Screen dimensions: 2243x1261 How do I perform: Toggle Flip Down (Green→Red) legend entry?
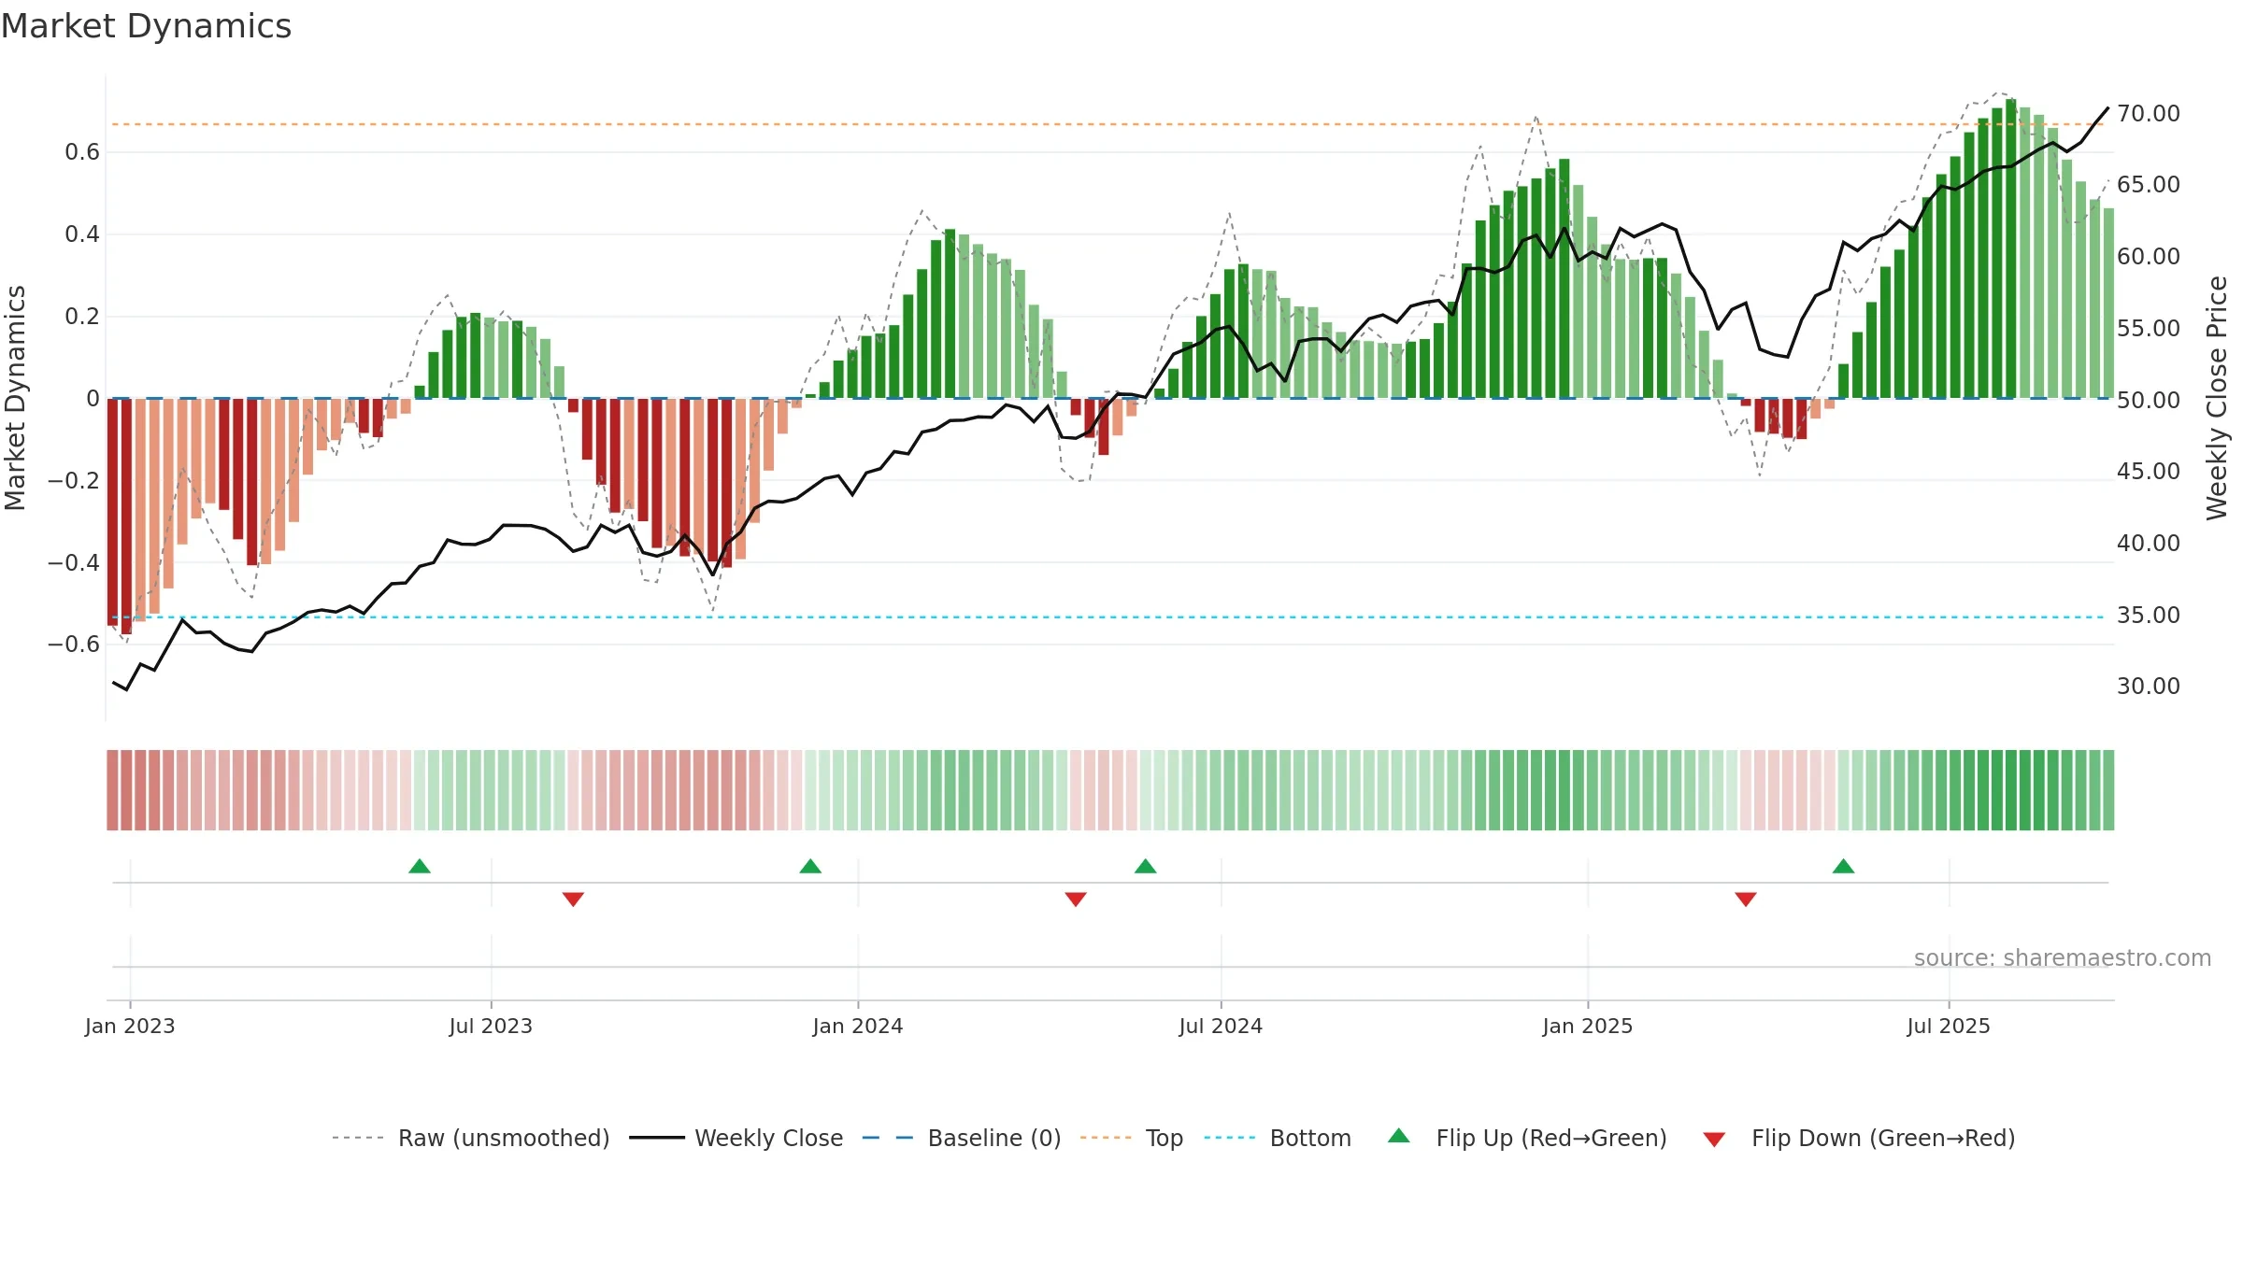(x=1859, y=1138)
